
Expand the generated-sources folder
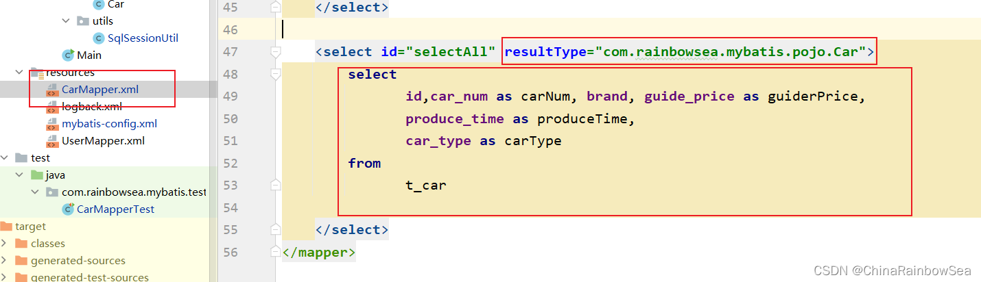tap(5, 260)
